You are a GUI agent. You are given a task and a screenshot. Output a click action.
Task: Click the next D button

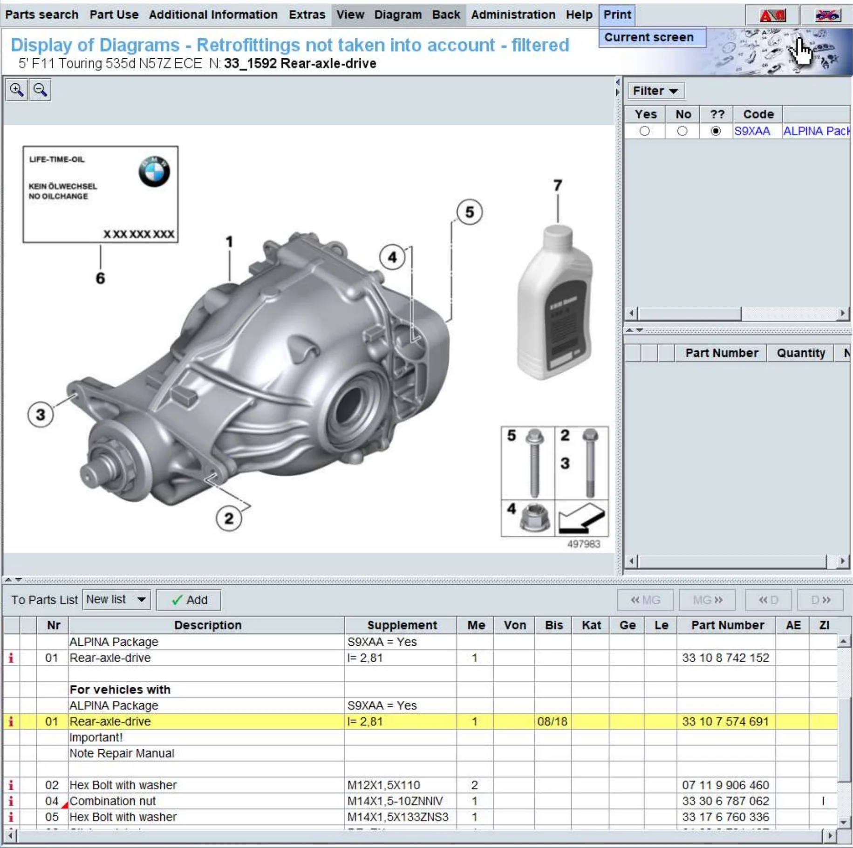click(x=820, y=600)
